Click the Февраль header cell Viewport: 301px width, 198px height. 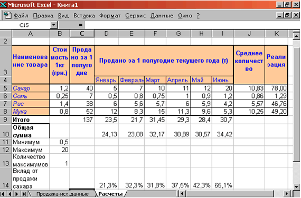[x=131, y=80]
